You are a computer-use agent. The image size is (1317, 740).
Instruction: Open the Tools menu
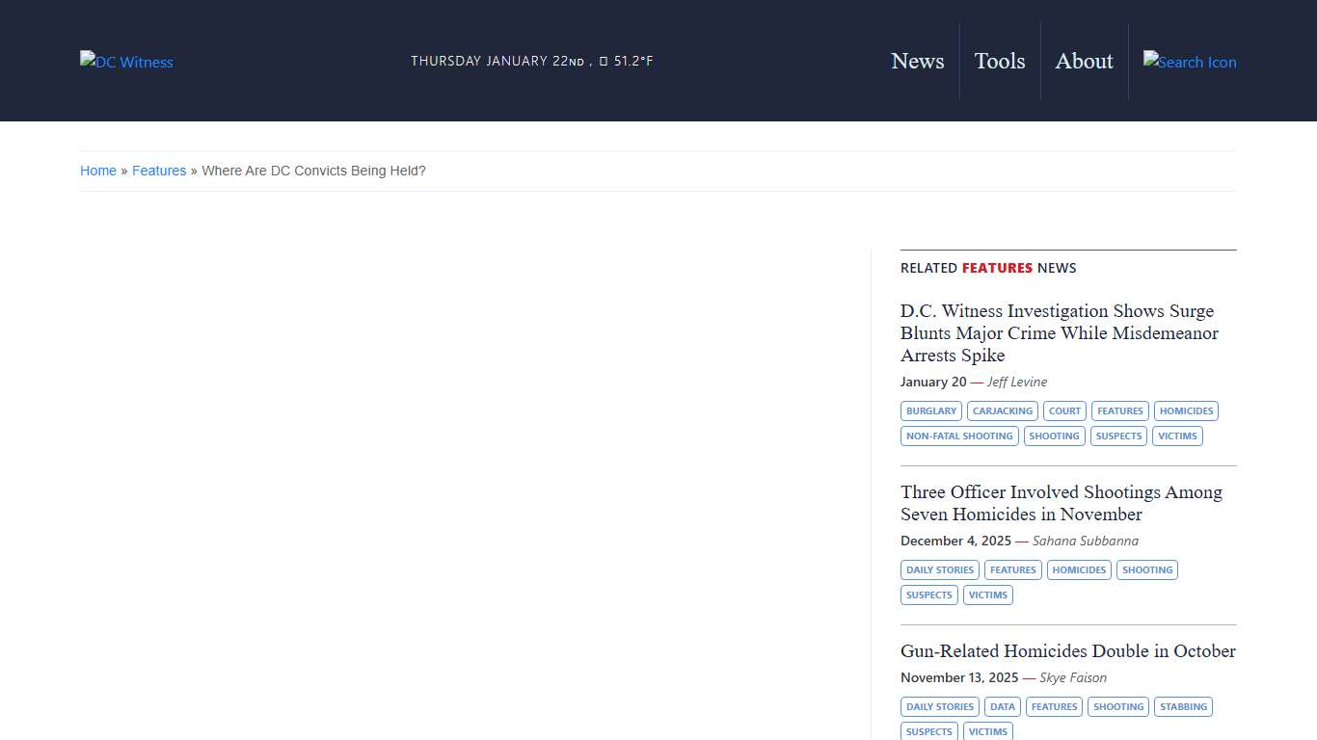(999, 61)
